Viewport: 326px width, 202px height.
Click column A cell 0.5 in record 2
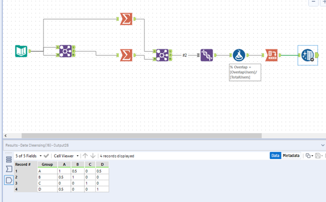click(x=64, y=177)
